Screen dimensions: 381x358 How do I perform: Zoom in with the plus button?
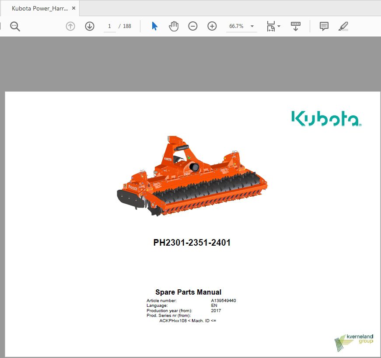(212, 26)
